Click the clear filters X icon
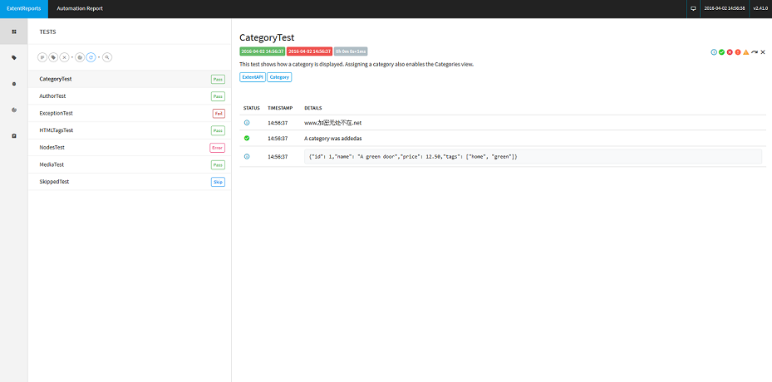The image size is (772, 382). pyautogui.click(x=65, y=57)
